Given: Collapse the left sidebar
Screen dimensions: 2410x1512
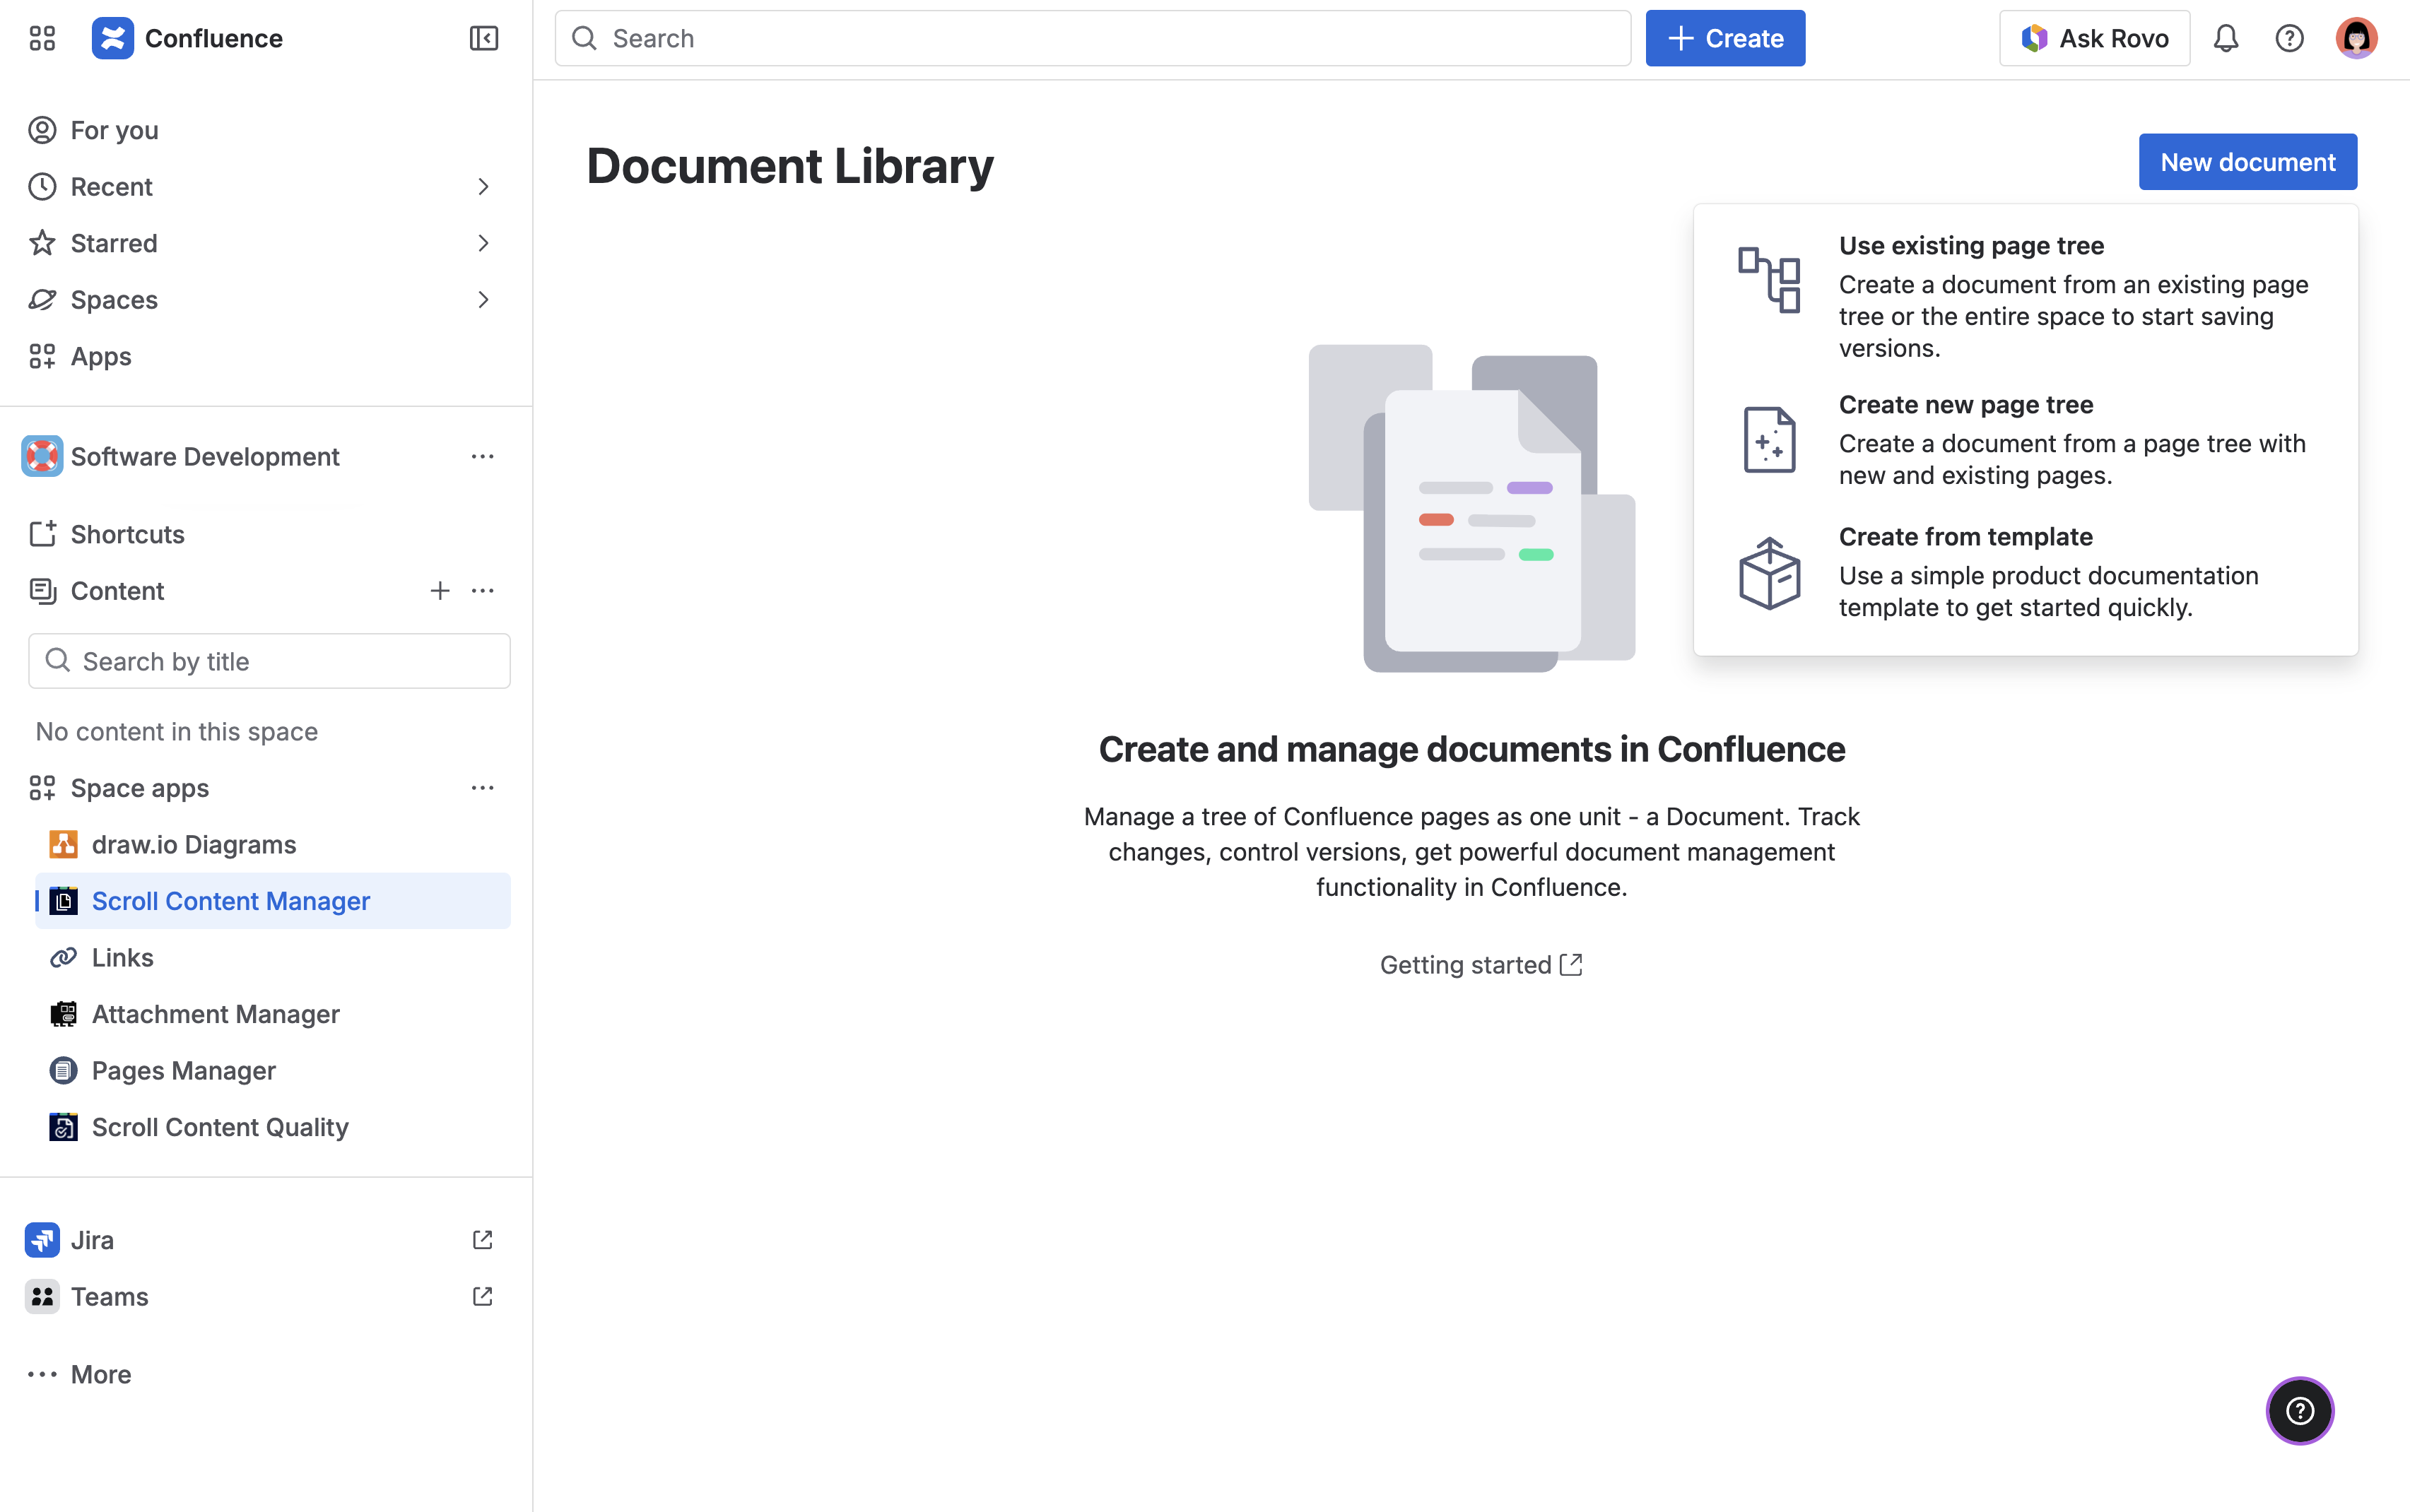Looking at the screenshot, I should point(484,38).
